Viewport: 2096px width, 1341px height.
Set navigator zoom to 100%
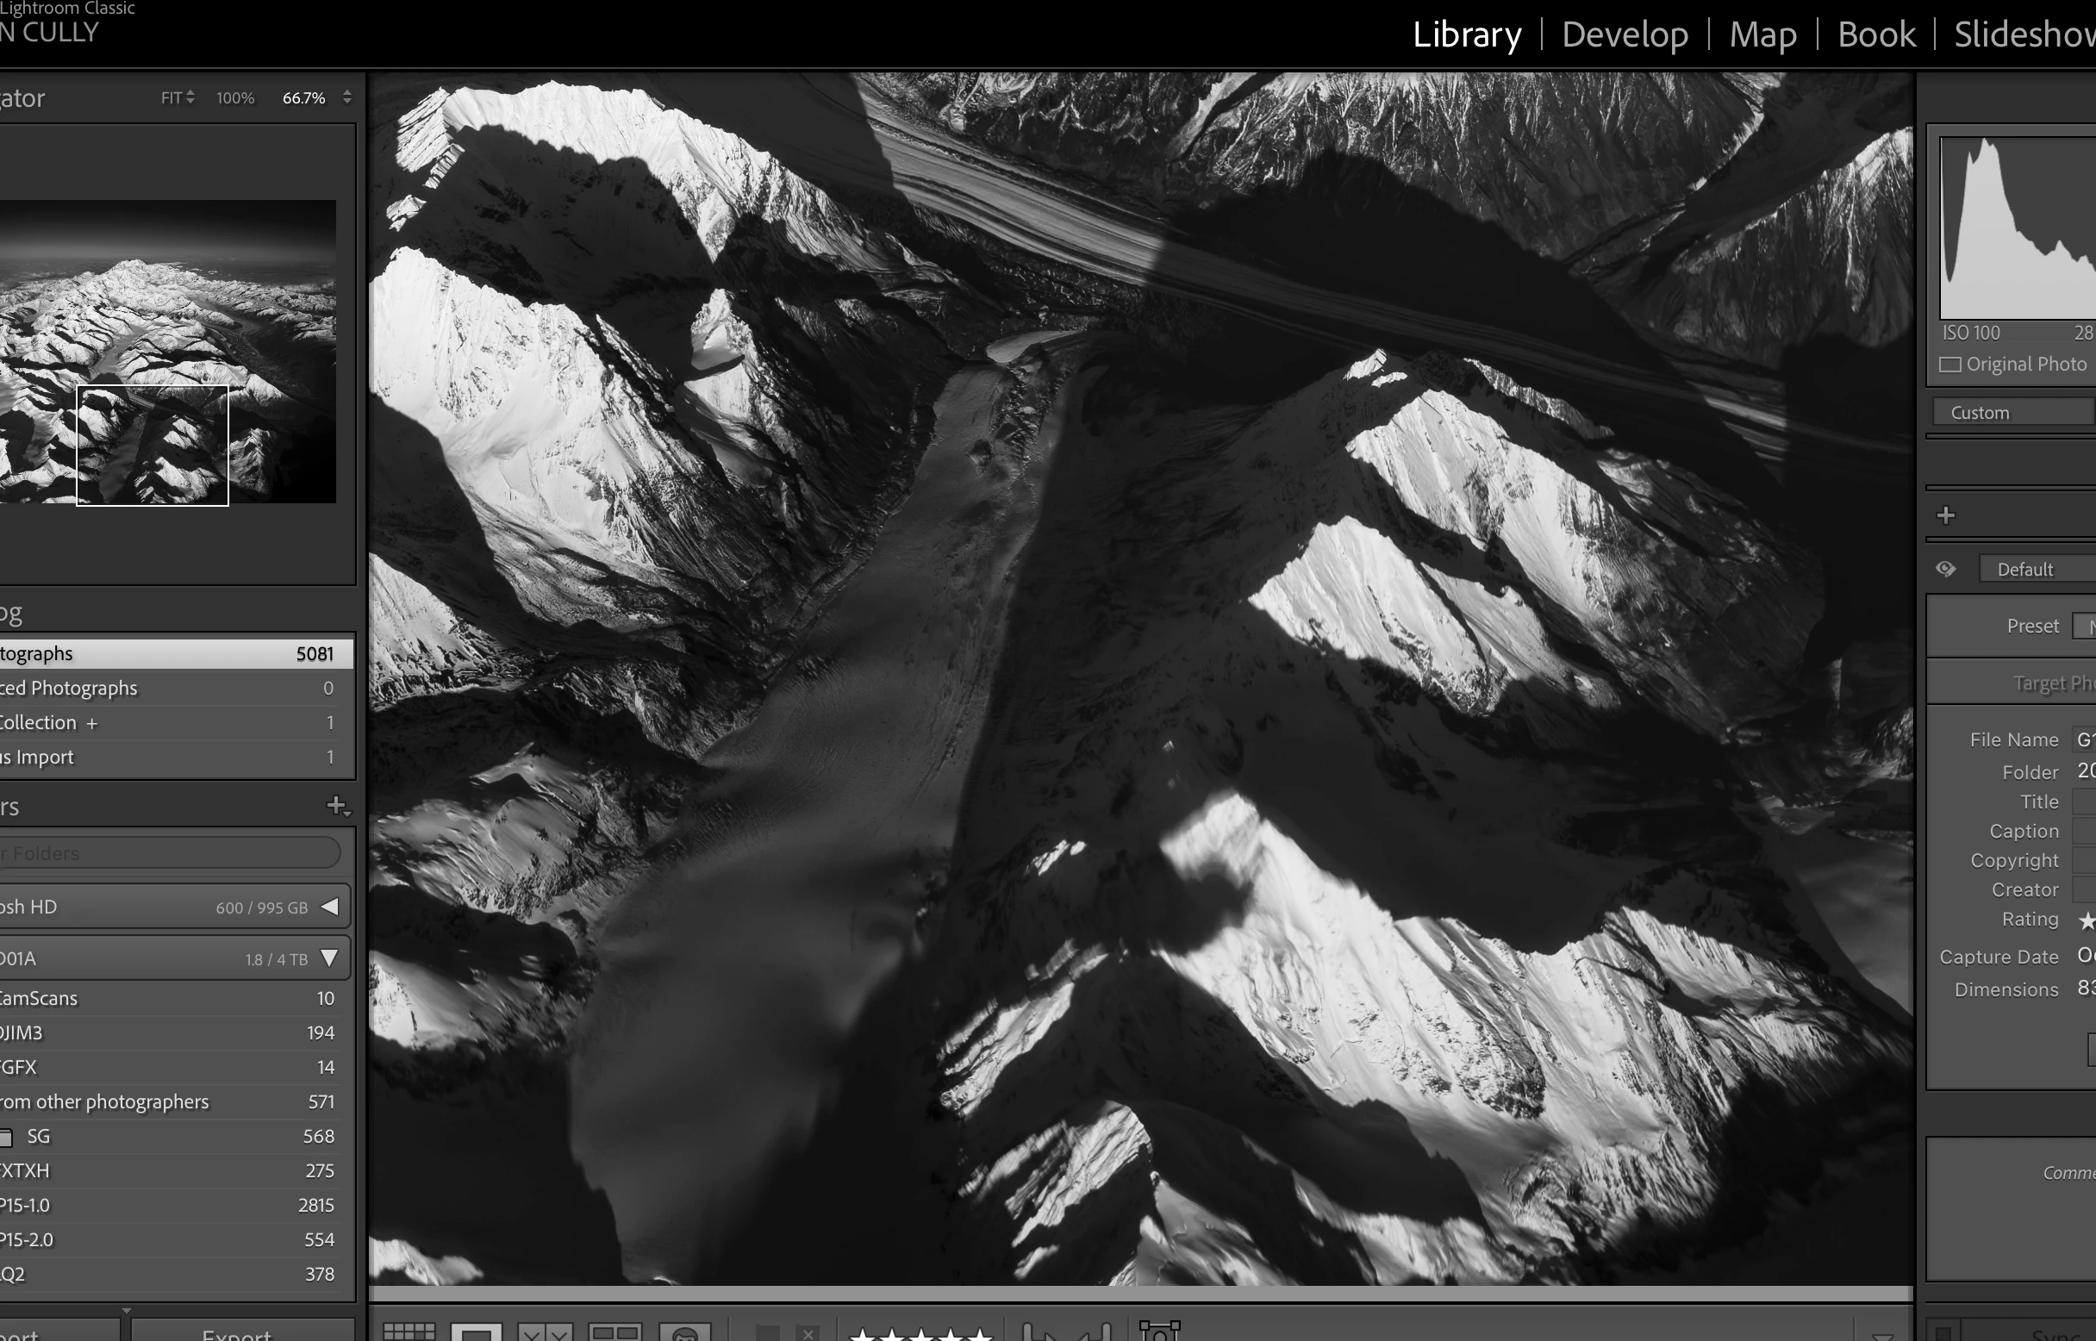235,98
